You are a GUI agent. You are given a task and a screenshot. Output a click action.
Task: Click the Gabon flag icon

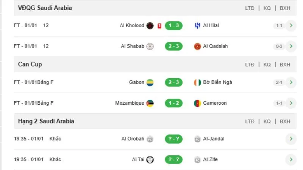pyautogui.click(x=150, y=82)
